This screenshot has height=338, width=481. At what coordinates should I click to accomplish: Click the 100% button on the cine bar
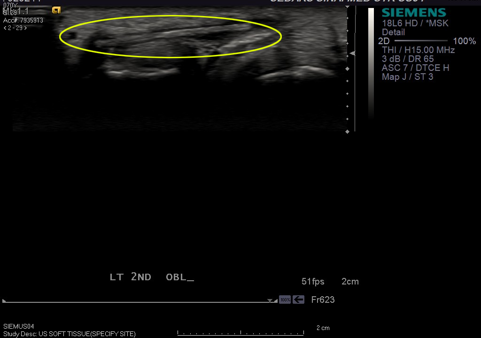285,300
